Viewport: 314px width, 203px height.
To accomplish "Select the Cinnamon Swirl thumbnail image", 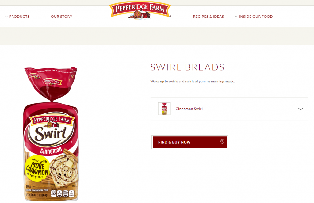I will [x=164, y=109].
